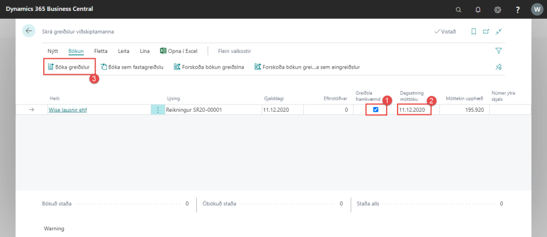Click the pin action bar icon
This screenshot has height=237, width=547.
tap(498, 67)
